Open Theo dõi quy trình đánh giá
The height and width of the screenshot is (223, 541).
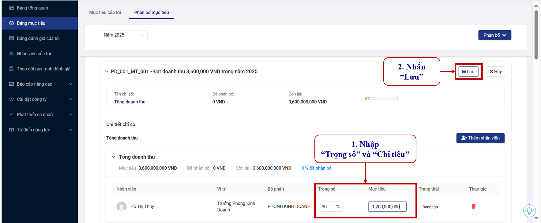(x=43, y=69)
